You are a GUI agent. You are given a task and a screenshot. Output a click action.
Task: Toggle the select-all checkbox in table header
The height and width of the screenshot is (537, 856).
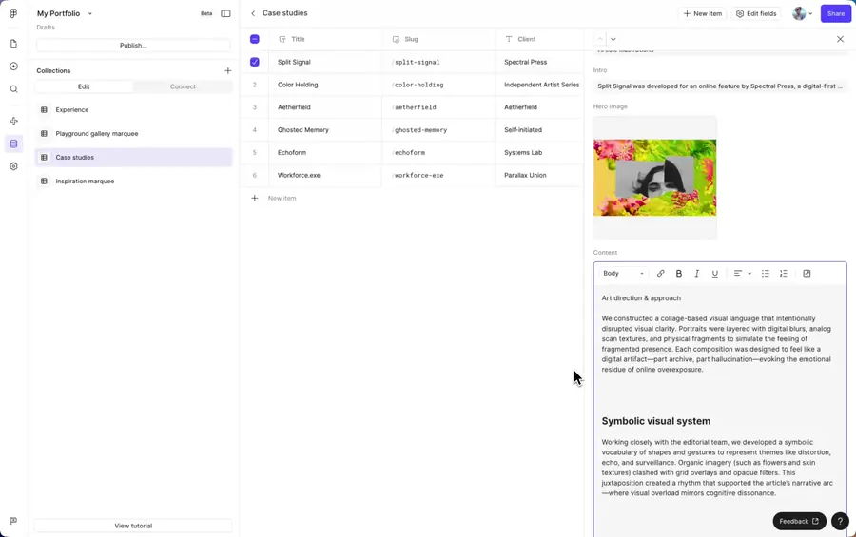tap(254, 39)
